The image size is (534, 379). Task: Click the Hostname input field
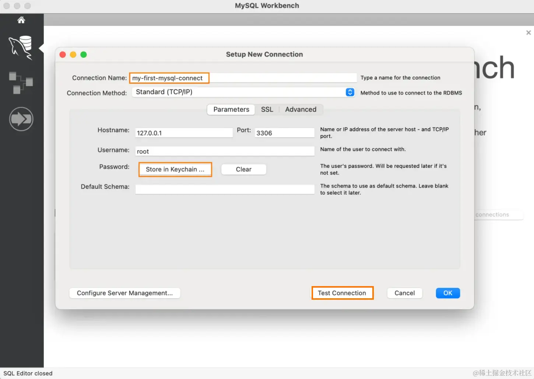(x=184, y=133)
